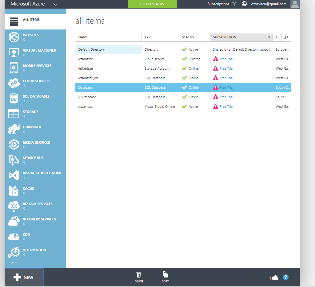Sort by the Type column header
The width and height of the screenshot is (315, 287).
(160, 37)
